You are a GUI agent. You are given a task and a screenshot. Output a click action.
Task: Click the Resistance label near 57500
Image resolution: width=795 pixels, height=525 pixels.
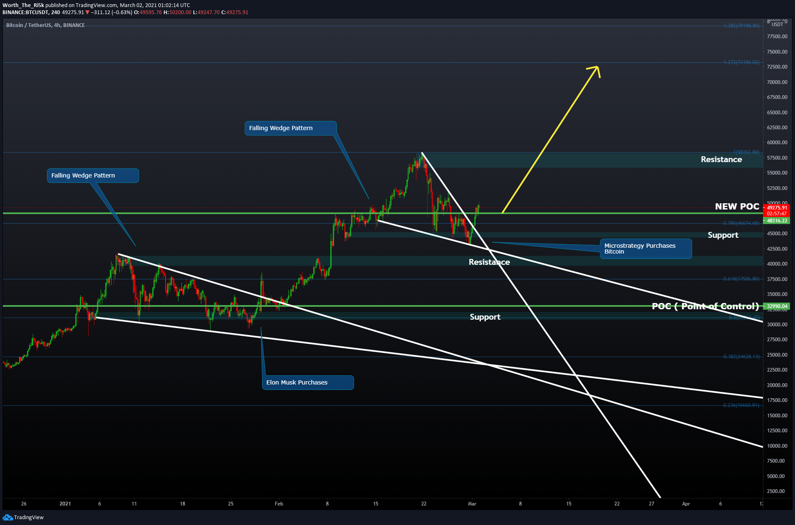tap(721, 159)
